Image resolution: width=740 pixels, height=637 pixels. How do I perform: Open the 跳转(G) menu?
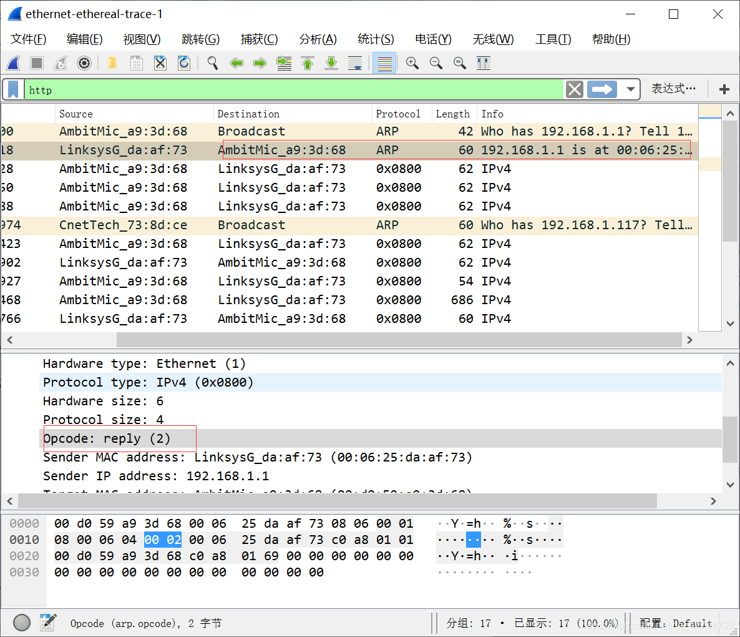[x=200, y=39]
